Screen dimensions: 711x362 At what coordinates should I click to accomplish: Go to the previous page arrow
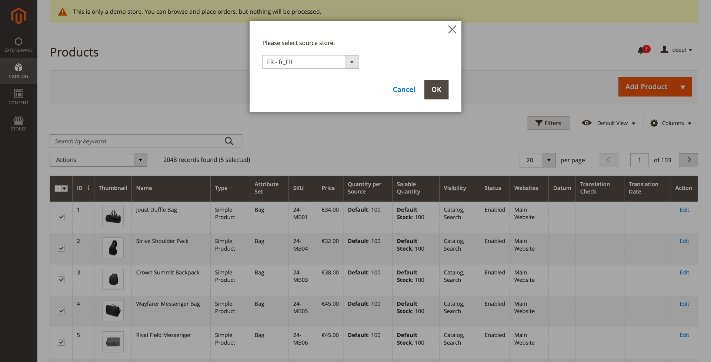(609, 160)
